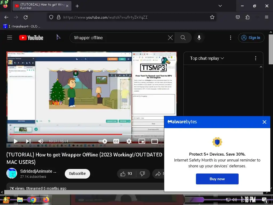Reload the page
This screenshot has width=273, height=205.
pyautogui.click(x=26, y=17)
